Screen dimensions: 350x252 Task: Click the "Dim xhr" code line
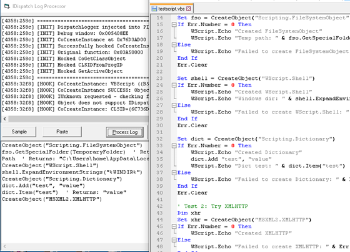[189, 213]
